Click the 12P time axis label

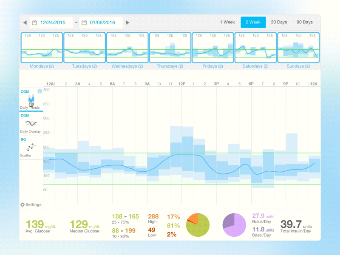pyautogui.click(x=182, y=84)
